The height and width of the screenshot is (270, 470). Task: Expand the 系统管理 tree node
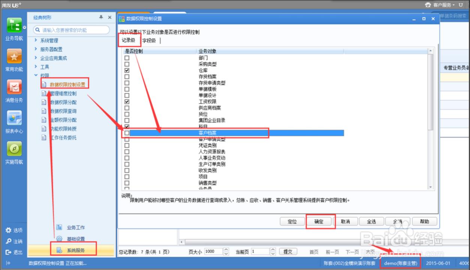click(36, 40)
